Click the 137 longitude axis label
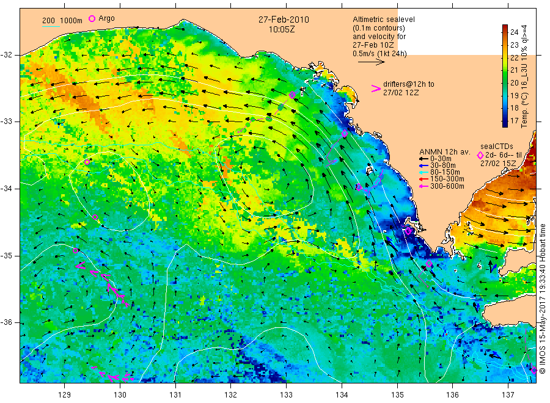The image size is (550, 403). coord(508,395)
